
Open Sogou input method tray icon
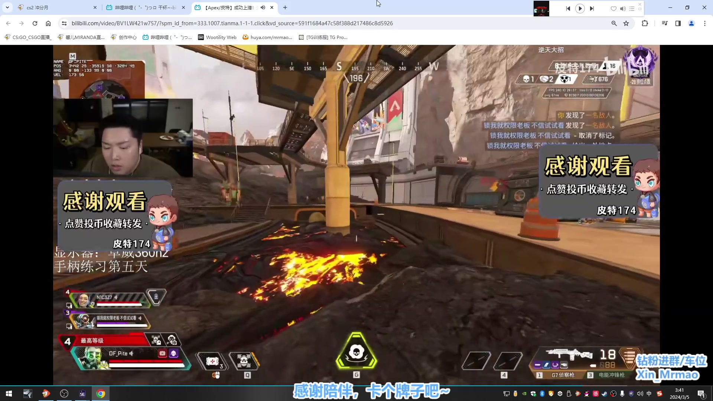660,394
